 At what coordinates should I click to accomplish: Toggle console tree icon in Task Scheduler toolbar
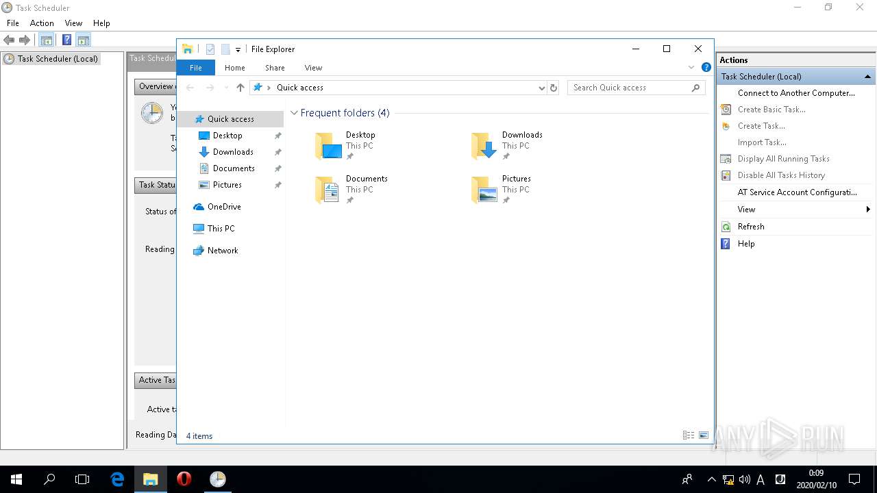[46, 40]
